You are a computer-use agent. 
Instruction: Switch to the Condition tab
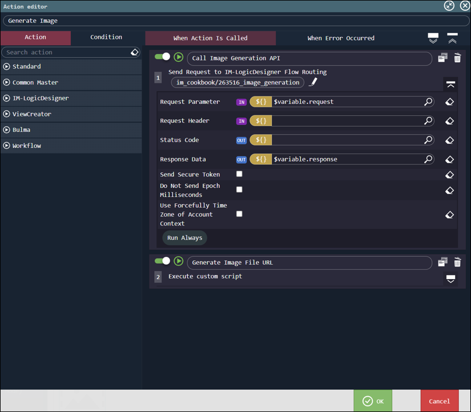click(106, 38)
